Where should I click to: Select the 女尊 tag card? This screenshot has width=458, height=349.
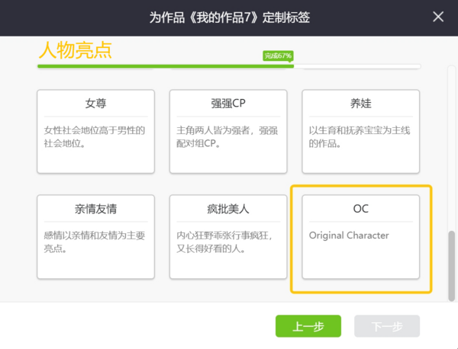95,130
